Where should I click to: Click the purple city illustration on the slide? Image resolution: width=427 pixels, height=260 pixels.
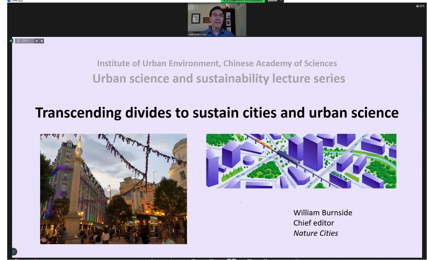301,161
